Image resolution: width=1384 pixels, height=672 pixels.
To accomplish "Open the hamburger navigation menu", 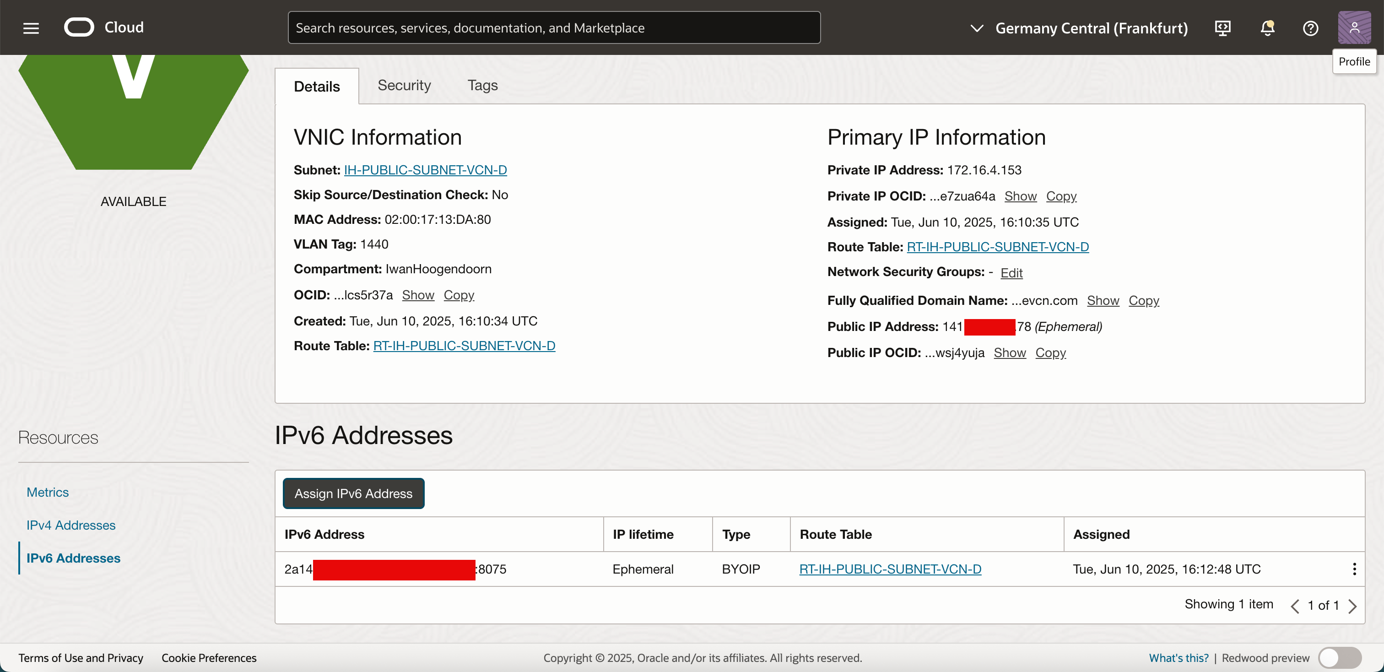I will [x=31, y=28].
